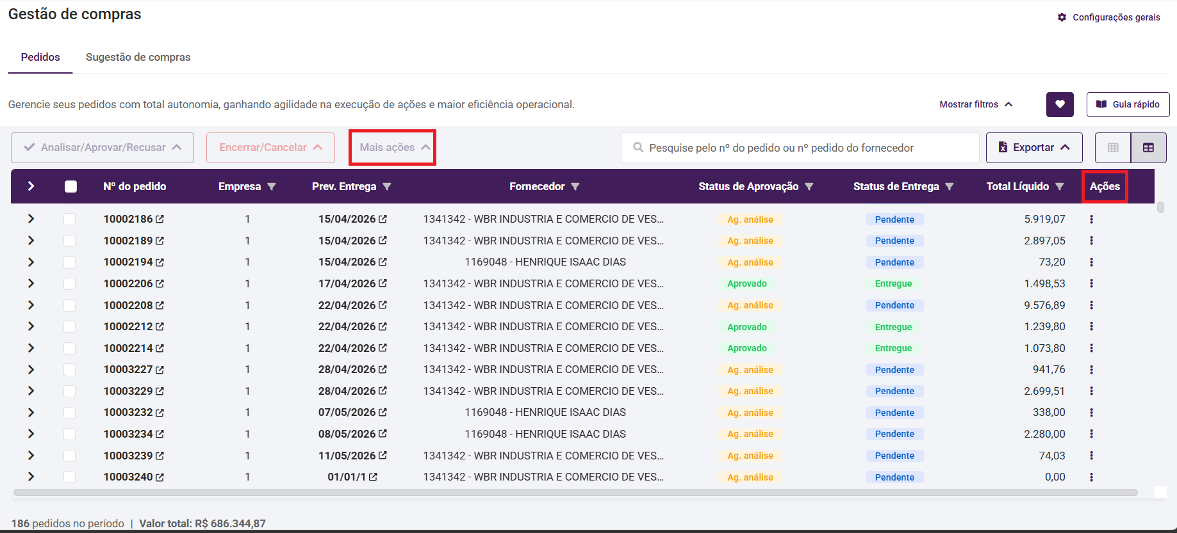Open actions menu for order 10003229
Viewport: 1177px width, 533px height.
point(1091,391)
